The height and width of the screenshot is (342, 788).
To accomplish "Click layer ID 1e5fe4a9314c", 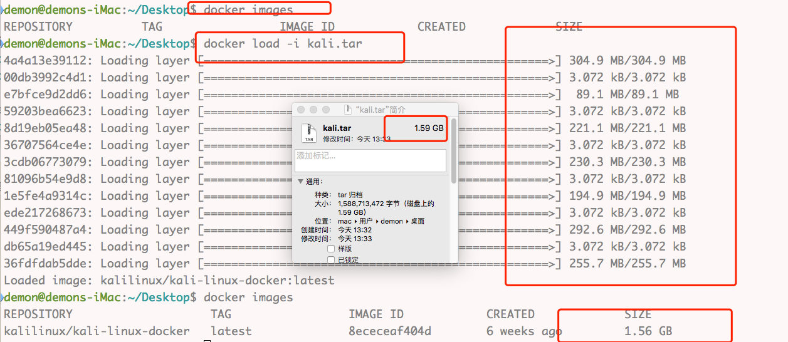I will 45,196.
